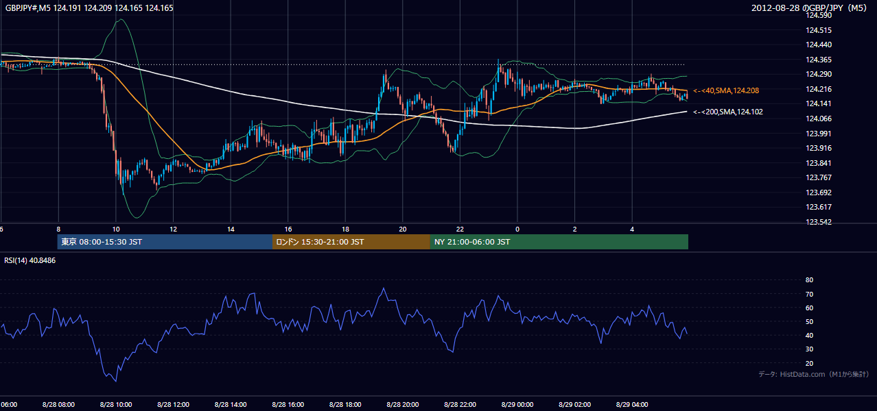
Task: Select the ロンドン 15:30-21:00 JST session bar
Action: [x=351, y=242]
